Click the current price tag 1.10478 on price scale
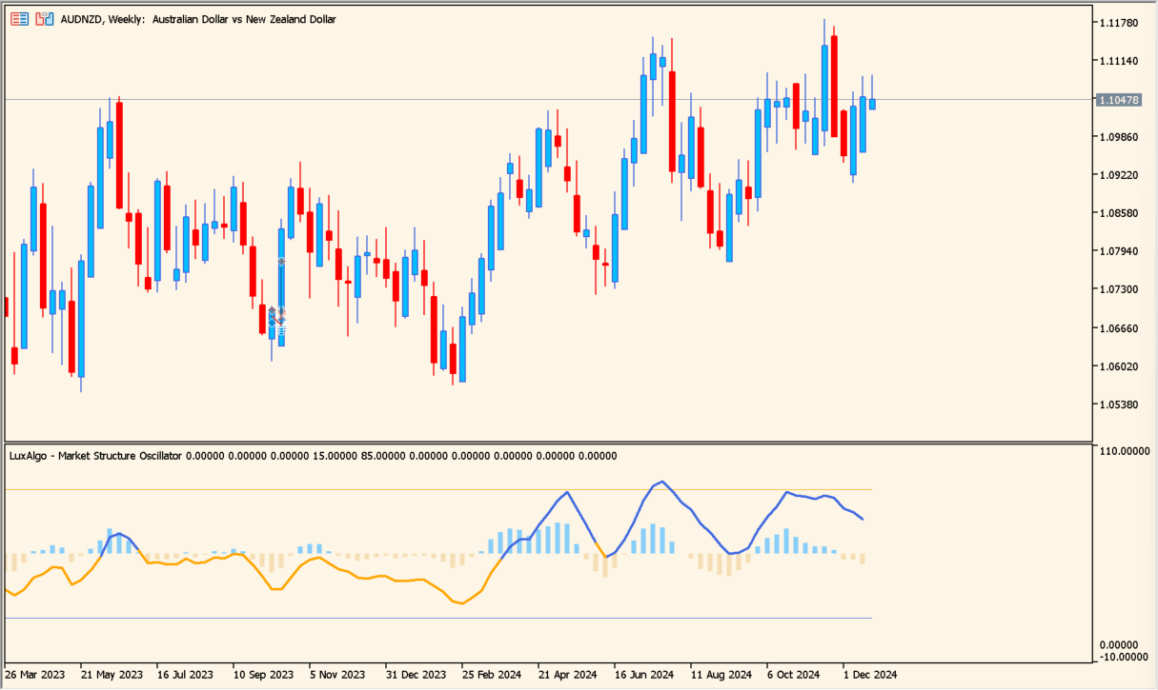This screenshot has height=690, width=1158. point(1119,98)
